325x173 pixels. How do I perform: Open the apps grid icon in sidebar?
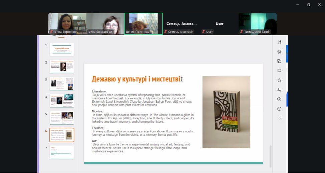[279, 118]
